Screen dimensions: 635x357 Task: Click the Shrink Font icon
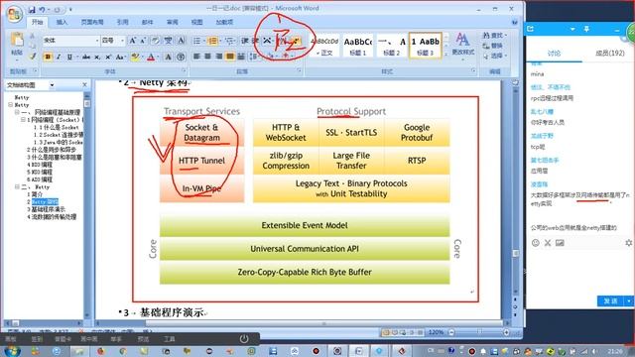pyautogui.click(x=143, y=41)
